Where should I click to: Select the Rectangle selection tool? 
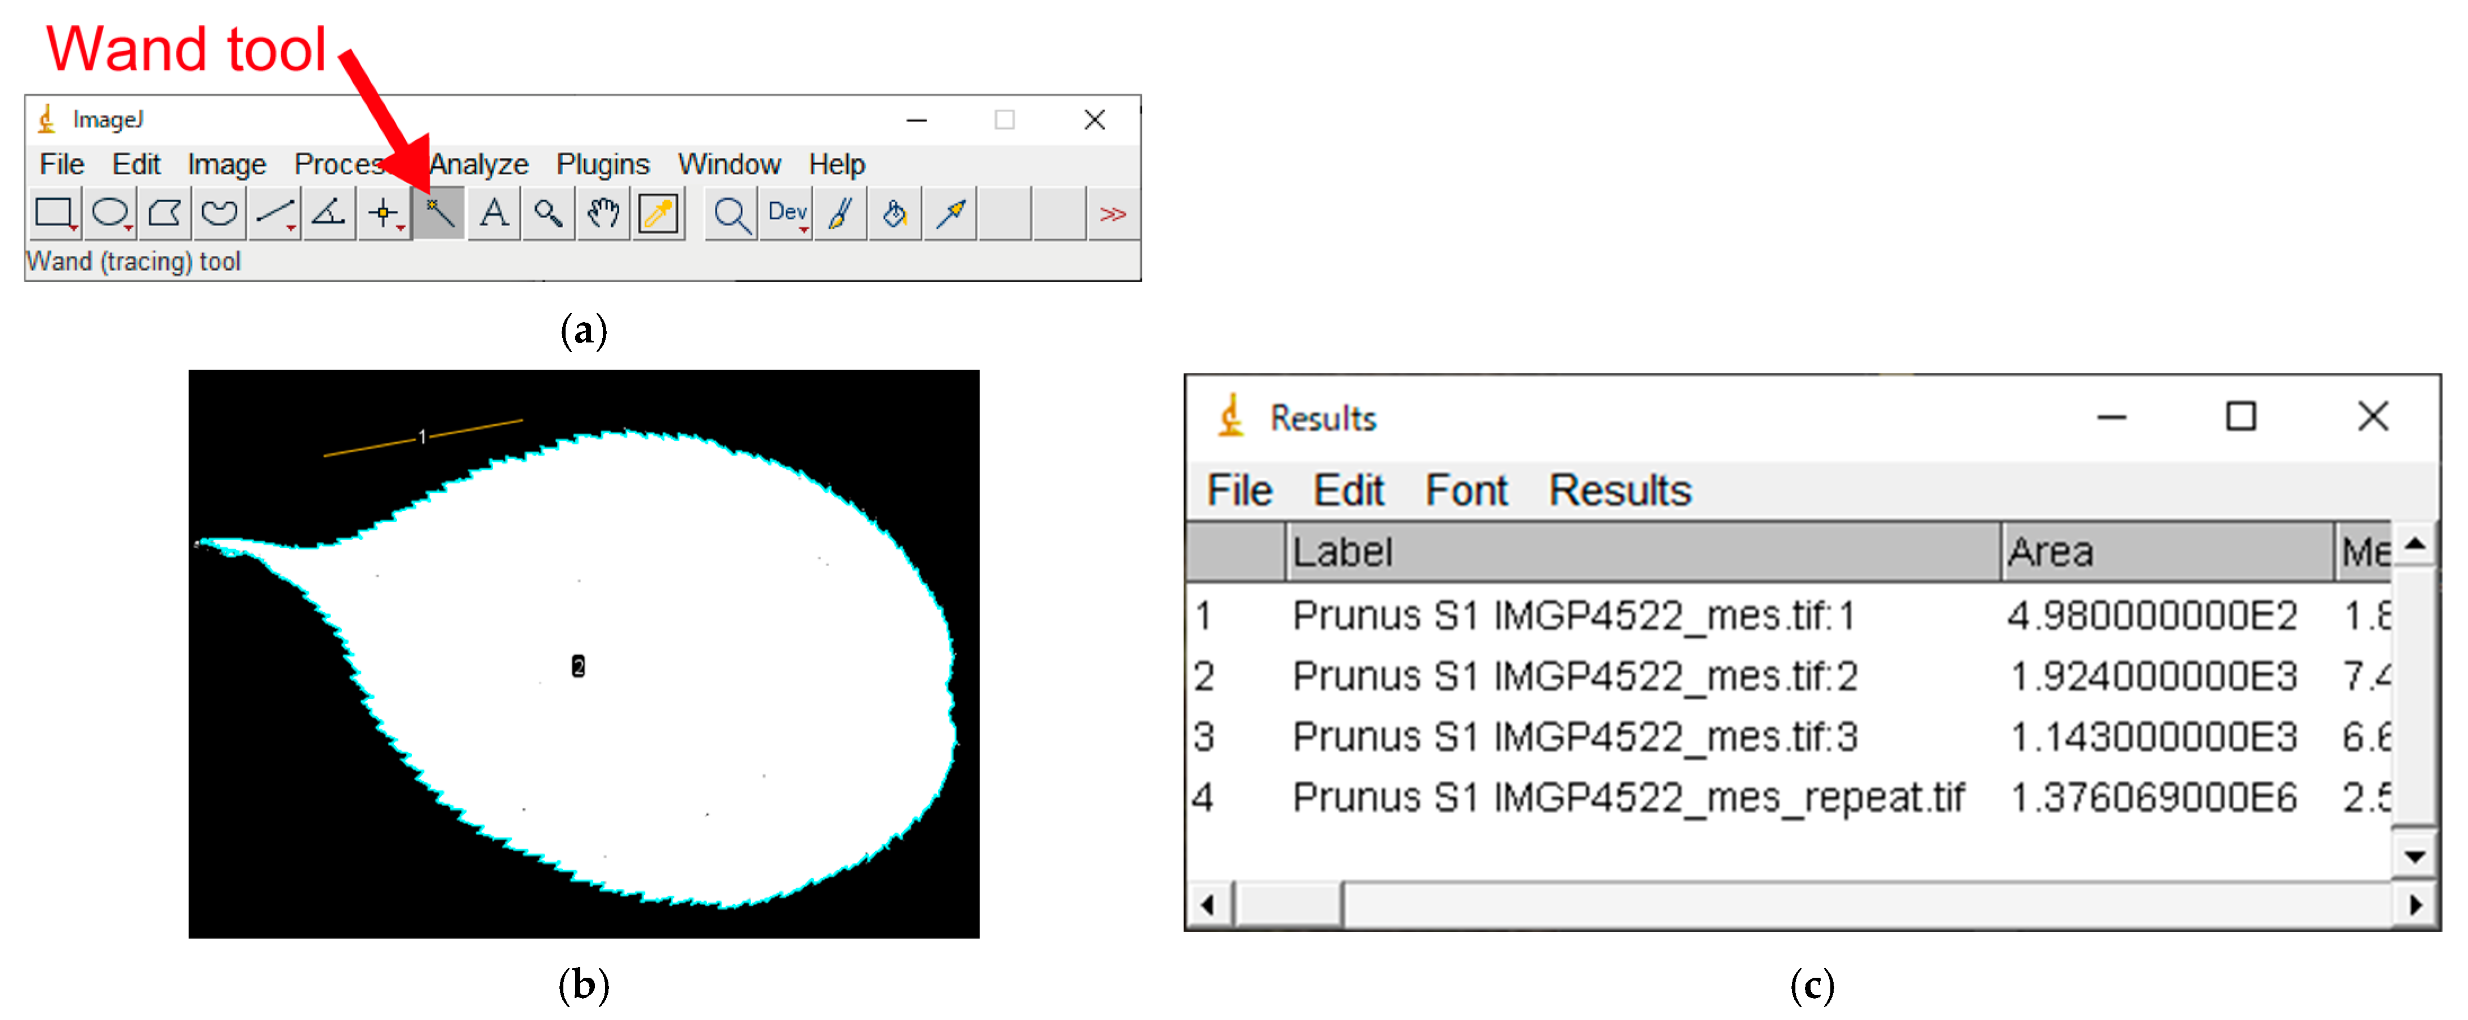[x=54, y=213]
